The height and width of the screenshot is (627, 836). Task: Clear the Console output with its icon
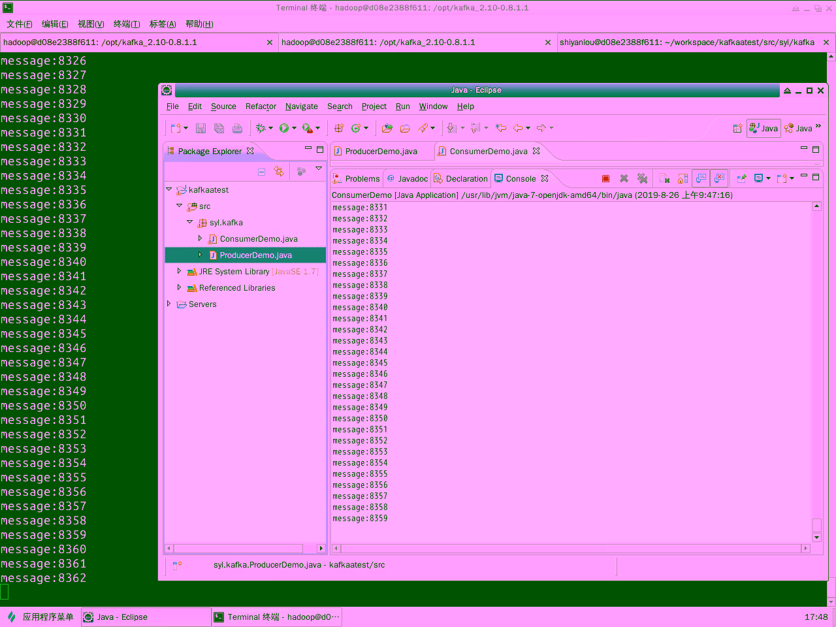pos(665,178)
